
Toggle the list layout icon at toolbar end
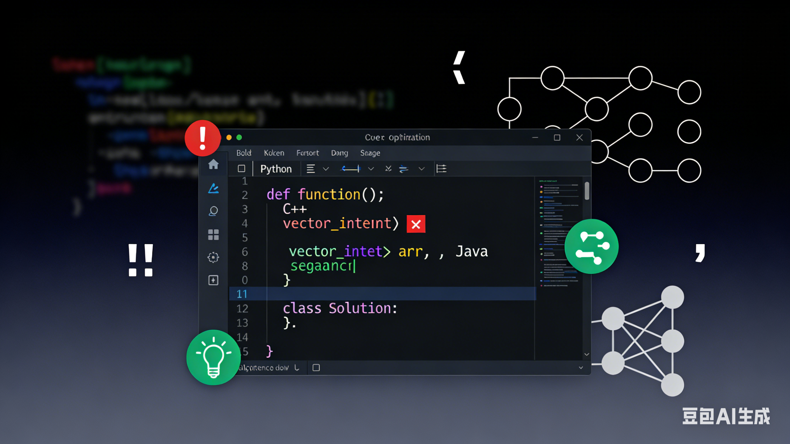click(441, 169)
